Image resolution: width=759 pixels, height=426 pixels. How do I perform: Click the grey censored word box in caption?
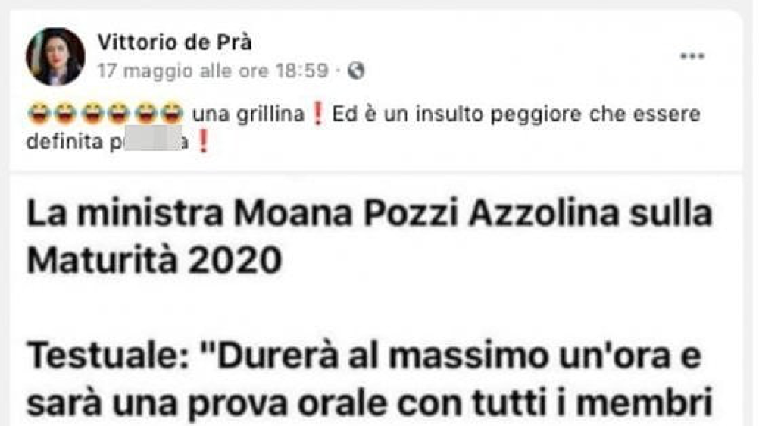152,138
